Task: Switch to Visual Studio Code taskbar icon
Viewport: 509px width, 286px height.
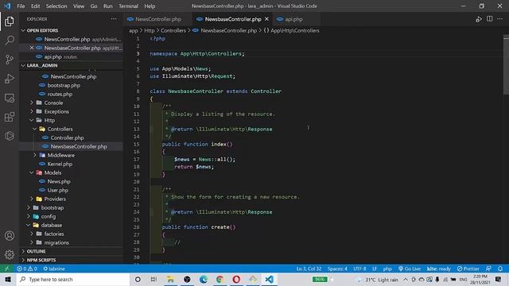Action: [x=269, y=279]
